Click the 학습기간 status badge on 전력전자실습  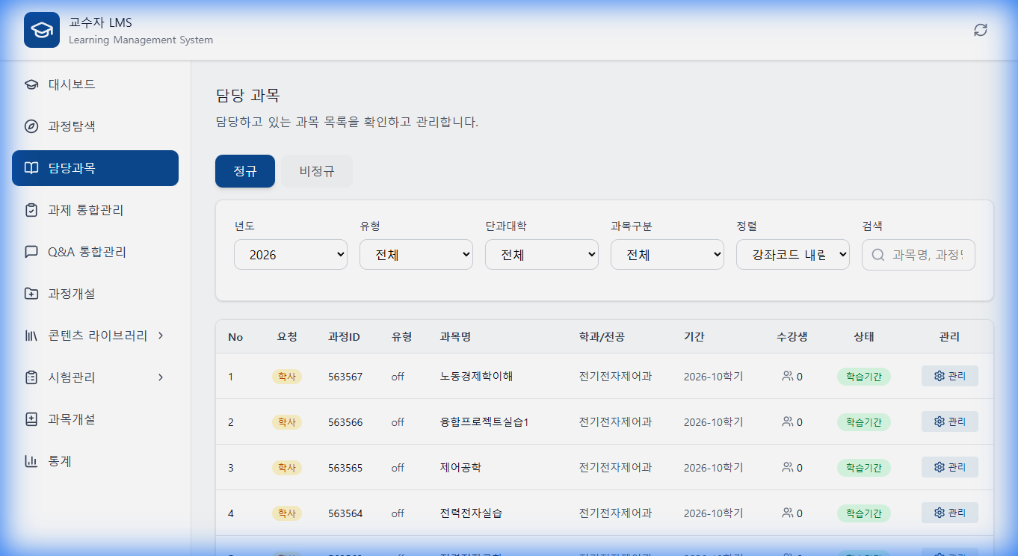863,513
